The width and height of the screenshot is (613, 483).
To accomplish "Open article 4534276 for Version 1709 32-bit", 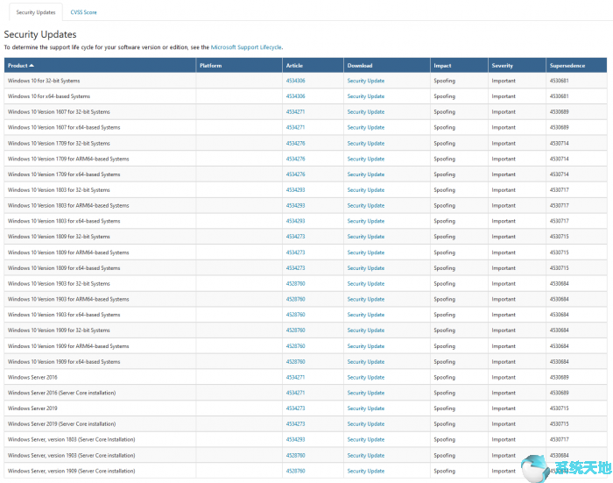I will pos(295,143).
